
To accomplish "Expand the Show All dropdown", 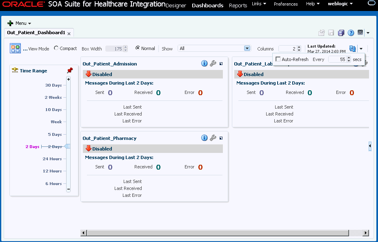I will click(x=247, y=48).
